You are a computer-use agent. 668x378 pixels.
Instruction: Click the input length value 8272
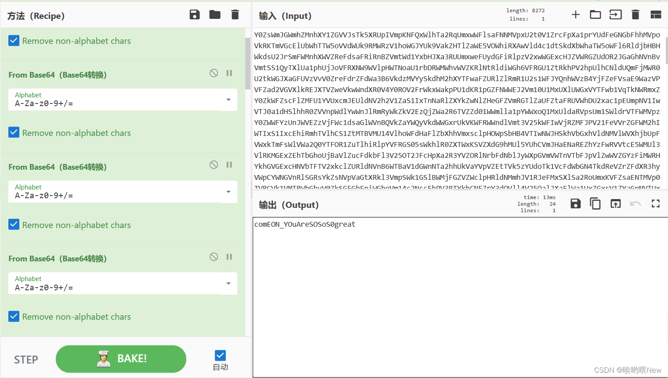[x=538, y=11]
